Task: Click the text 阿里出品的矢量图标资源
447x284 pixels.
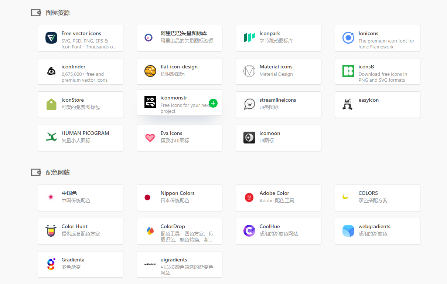Action: [187, 41]
